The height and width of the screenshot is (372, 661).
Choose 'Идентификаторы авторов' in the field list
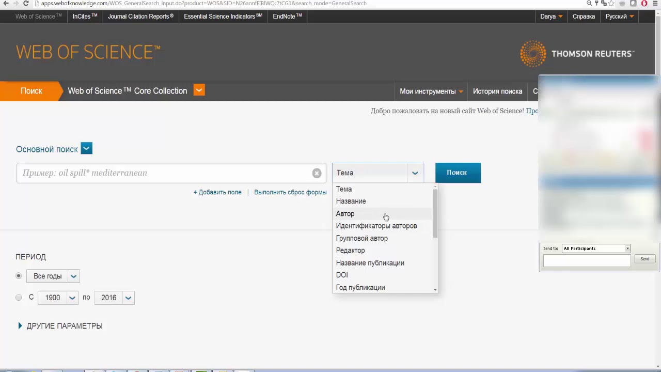pyautogui.click(x=383, y=226)
